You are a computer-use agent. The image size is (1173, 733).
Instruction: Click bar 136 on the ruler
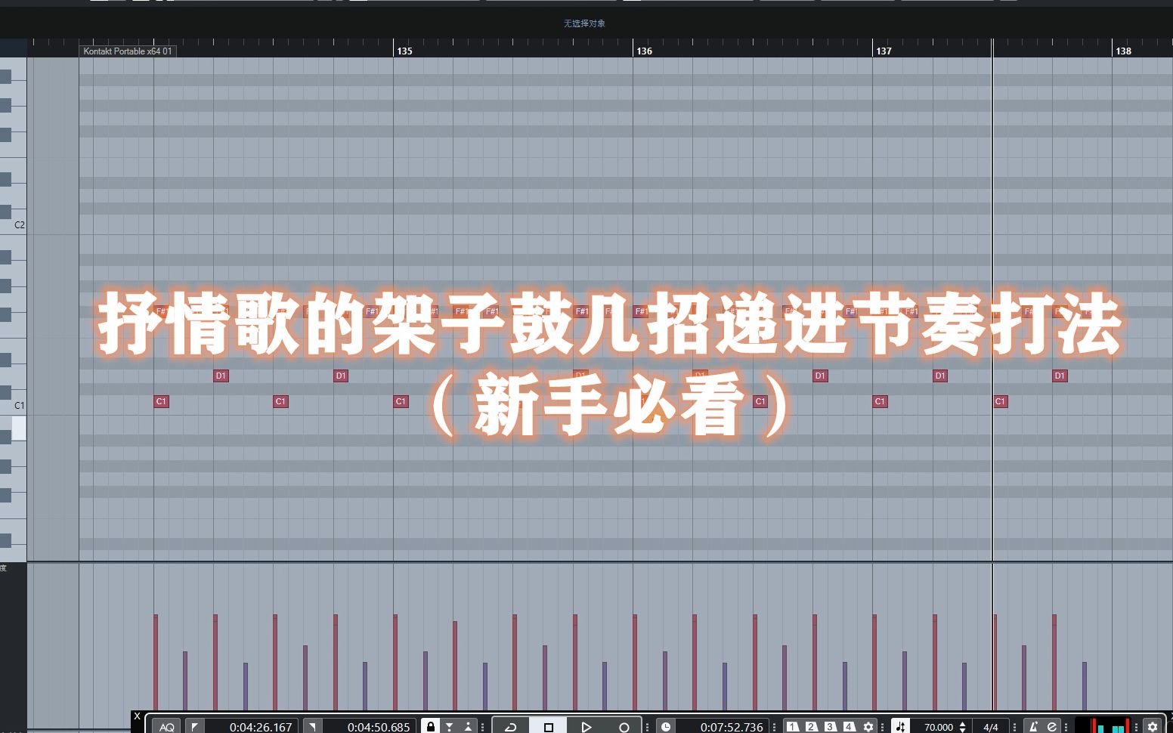coord(645,51)
